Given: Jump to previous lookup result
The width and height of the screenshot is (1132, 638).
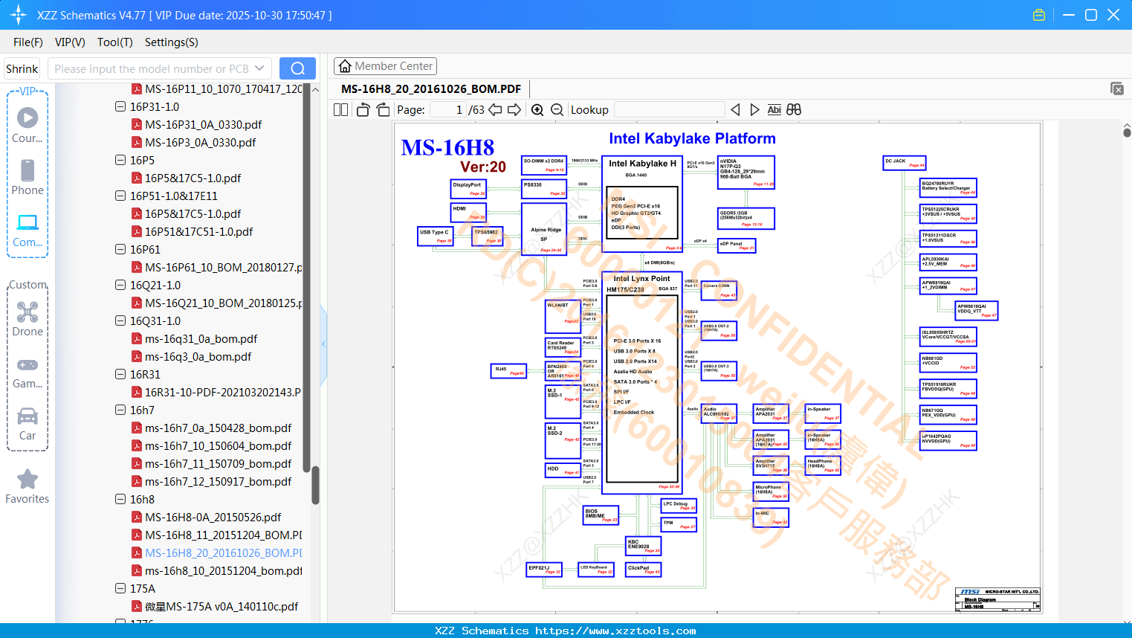Looking at the screenshot, I should (735, 110).
